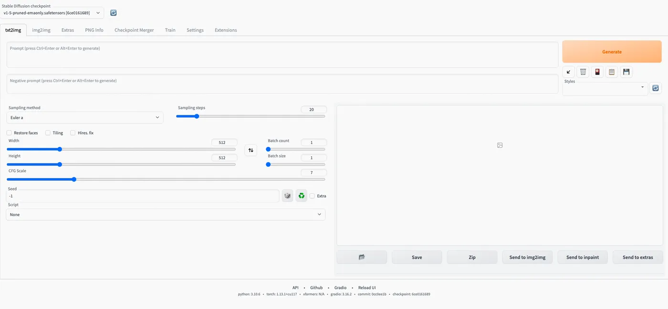Click the image placeholder icon in the output gallery

click(500, 145)
